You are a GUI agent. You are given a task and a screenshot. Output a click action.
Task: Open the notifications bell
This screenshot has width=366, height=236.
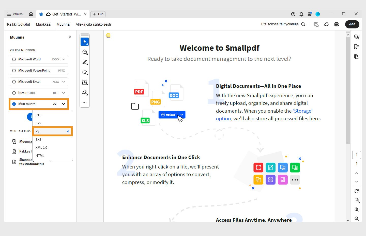coord(301,14)
